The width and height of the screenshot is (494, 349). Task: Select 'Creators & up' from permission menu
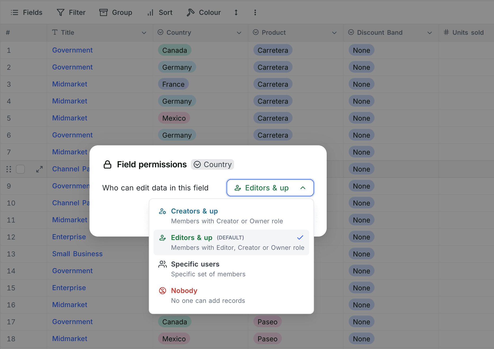click(x=194, y=211)
